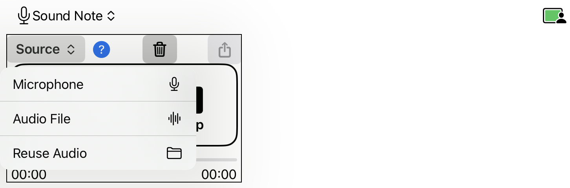Select Microphone from the source menu
This screenshot has height=188, width=570.
click(x=98, y=84)
